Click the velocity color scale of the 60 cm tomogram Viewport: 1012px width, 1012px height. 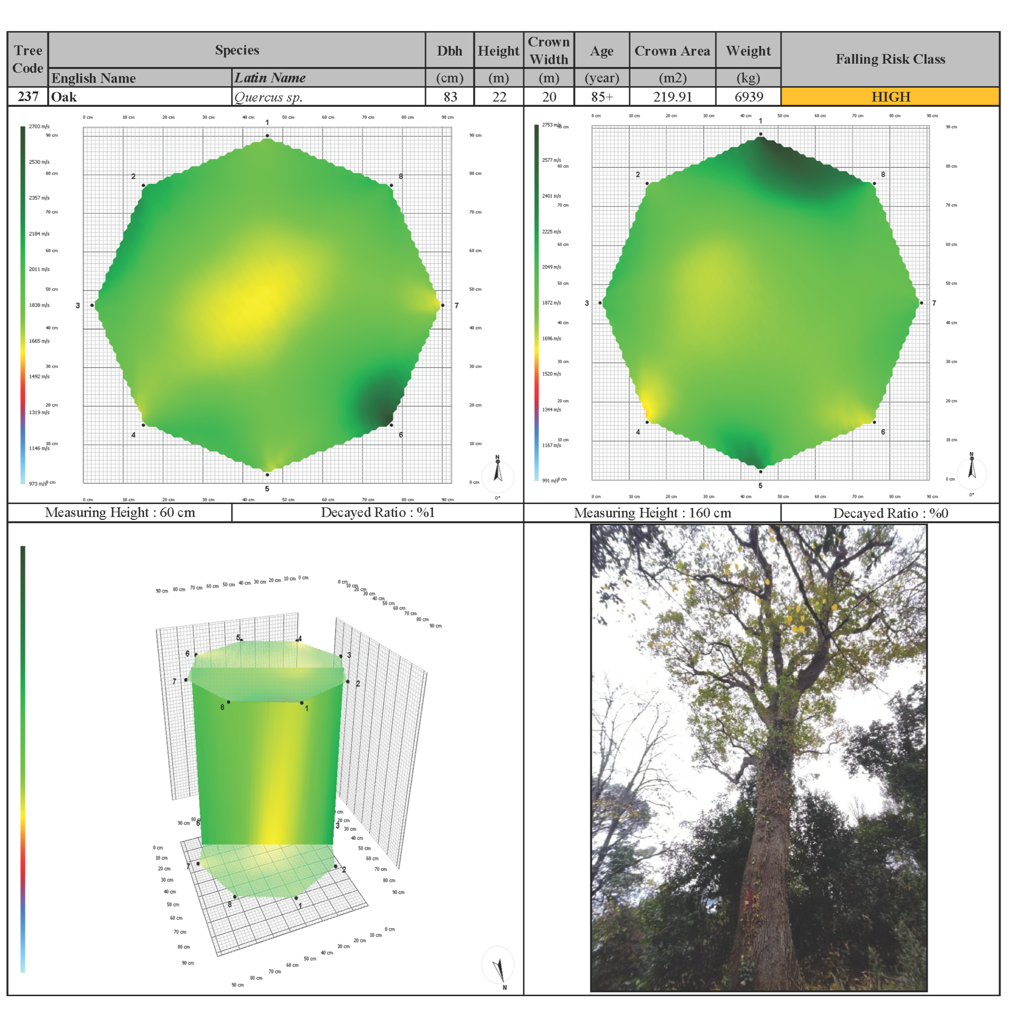(x=23, y=304)
